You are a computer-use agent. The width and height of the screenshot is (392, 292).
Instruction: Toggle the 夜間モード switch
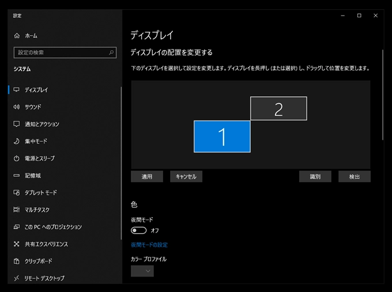coord(139,230)
